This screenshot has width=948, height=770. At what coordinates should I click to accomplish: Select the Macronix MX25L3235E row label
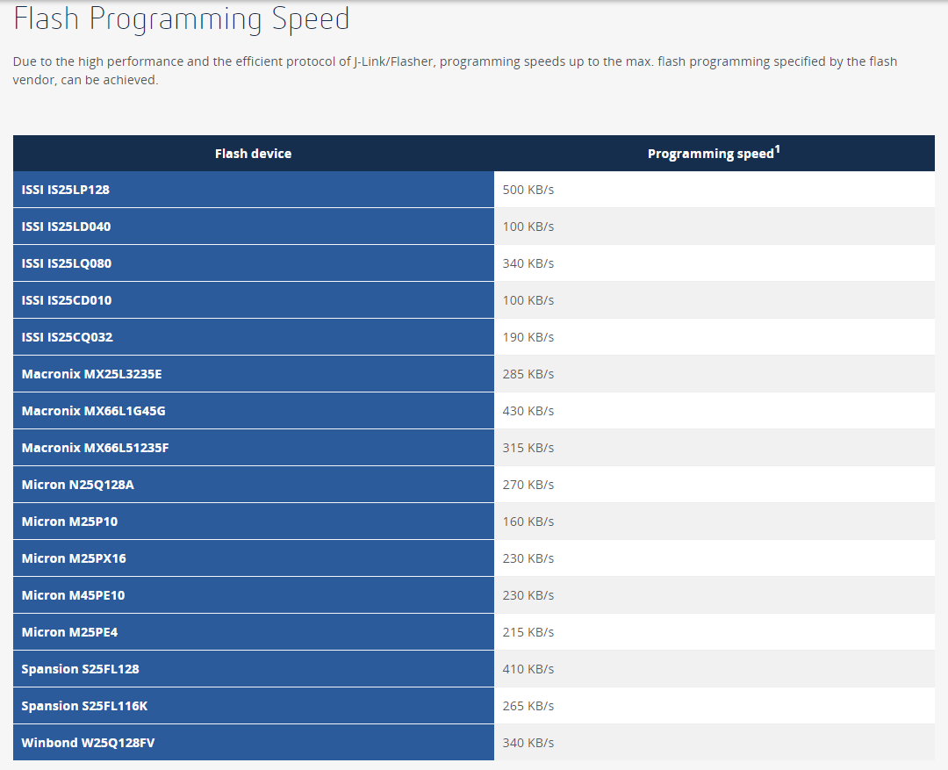point(92,374)
